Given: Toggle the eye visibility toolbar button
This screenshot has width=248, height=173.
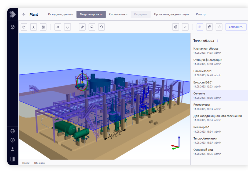Looking at the screenshot, I should coord(58,27).
